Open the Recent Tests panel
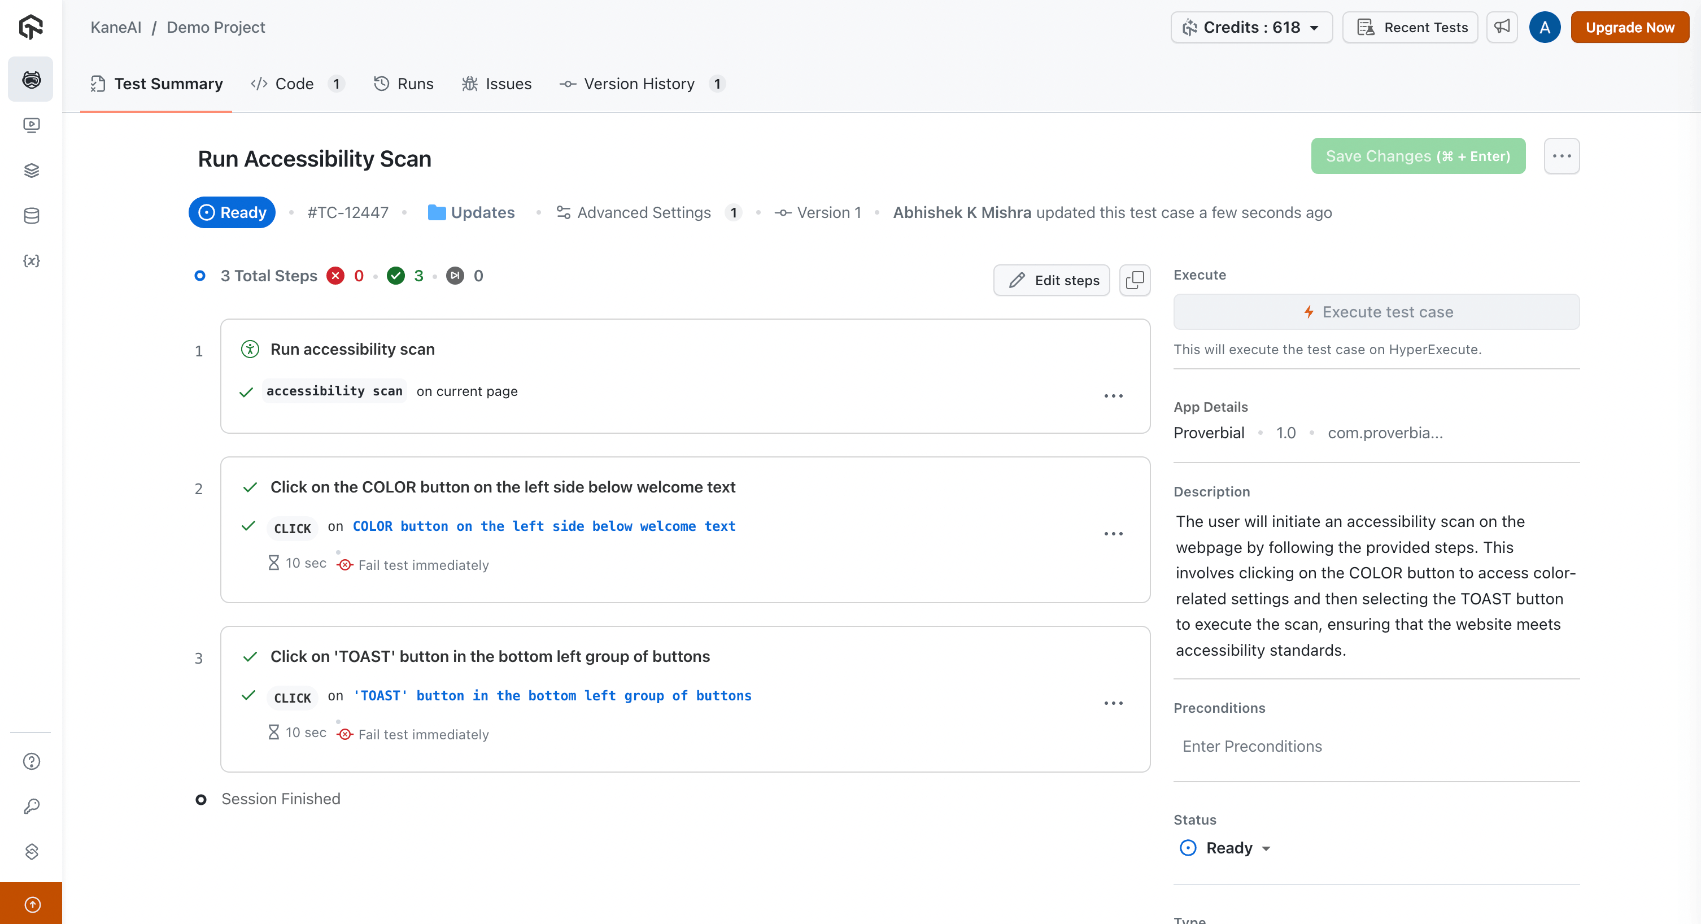The width and height of the screenshot is (1701, 924). (1411, 27)
